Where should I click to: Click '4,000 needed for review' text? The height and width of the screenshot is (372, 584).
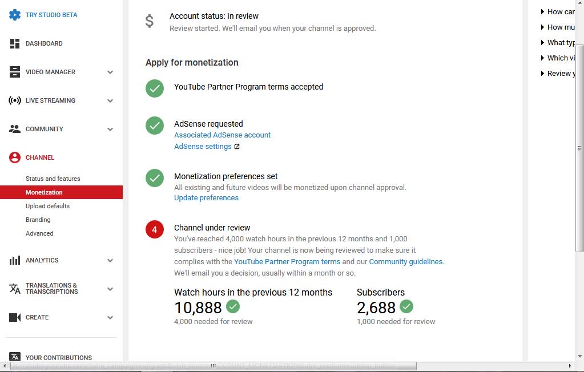coord(214,321)
